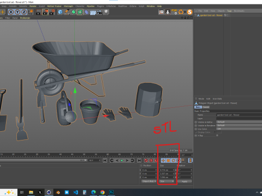
Task: Click Render to Picture Viewer icon
Action: (45, 12)
